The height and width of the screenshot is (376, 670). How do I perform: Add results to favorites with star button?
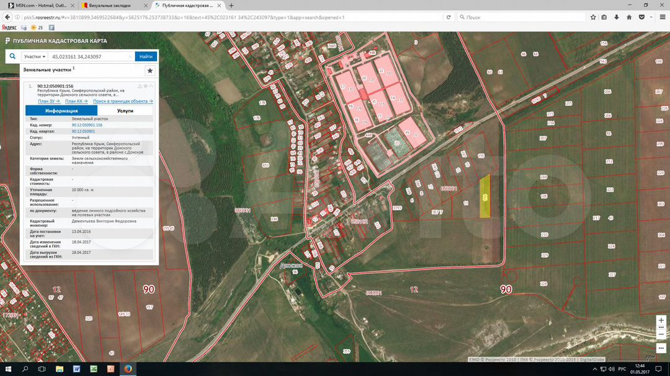[x=150, y=71]
